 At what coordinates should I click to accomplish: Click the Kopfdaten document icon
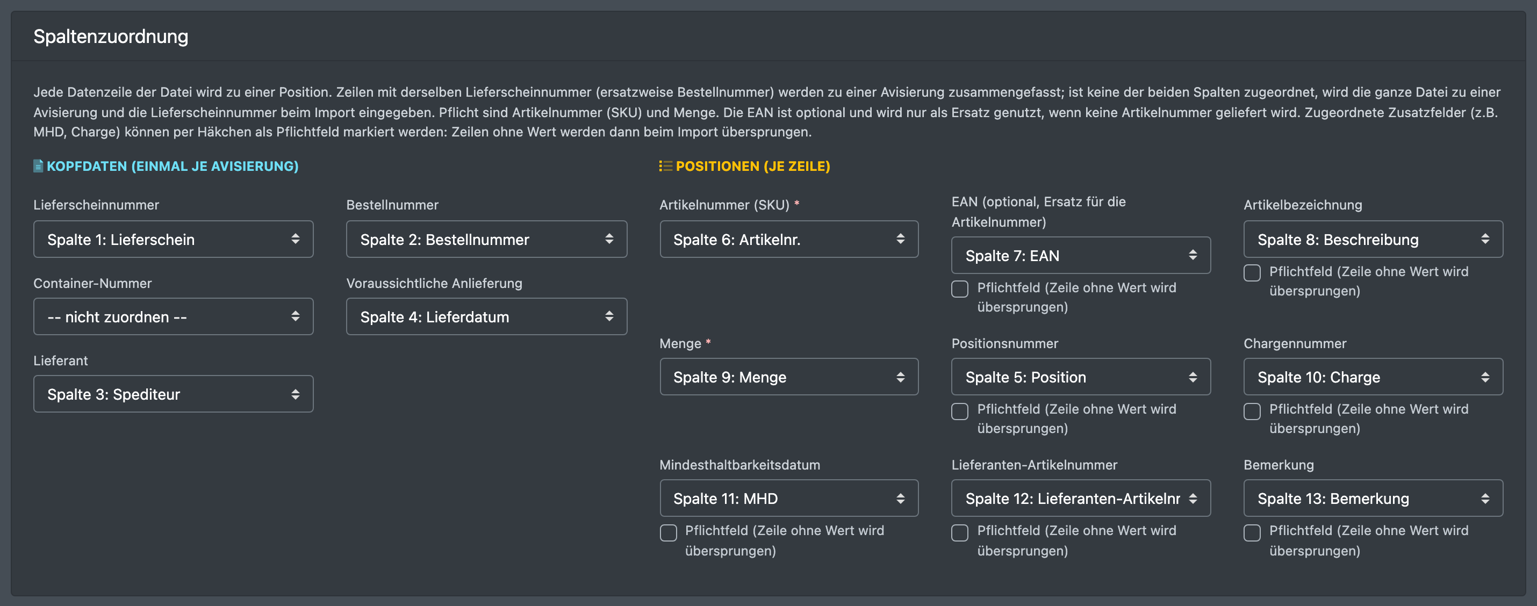[x=38, y=166]
